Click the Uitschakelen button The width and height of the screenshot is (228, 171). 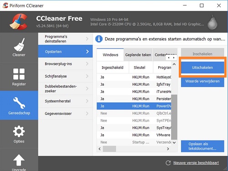(x=202, y=68)
